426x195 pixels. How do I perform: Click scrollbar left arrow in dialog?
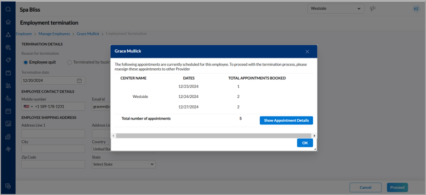[x=113, y=136]
